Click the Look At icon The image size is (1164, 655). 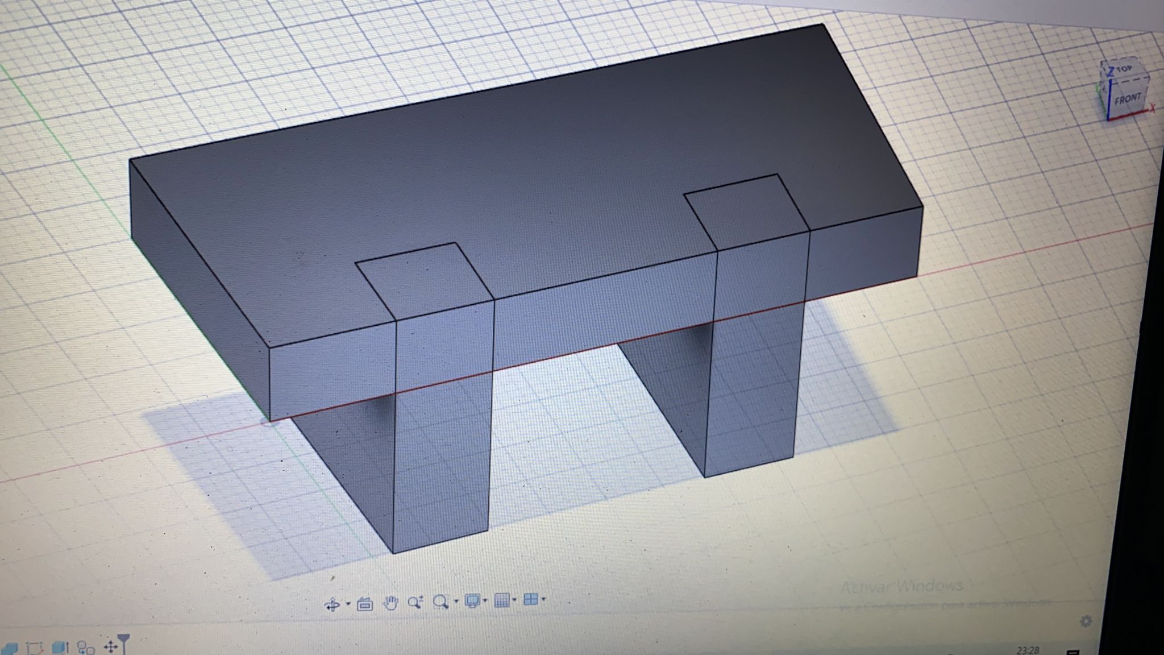coord(364,604)
